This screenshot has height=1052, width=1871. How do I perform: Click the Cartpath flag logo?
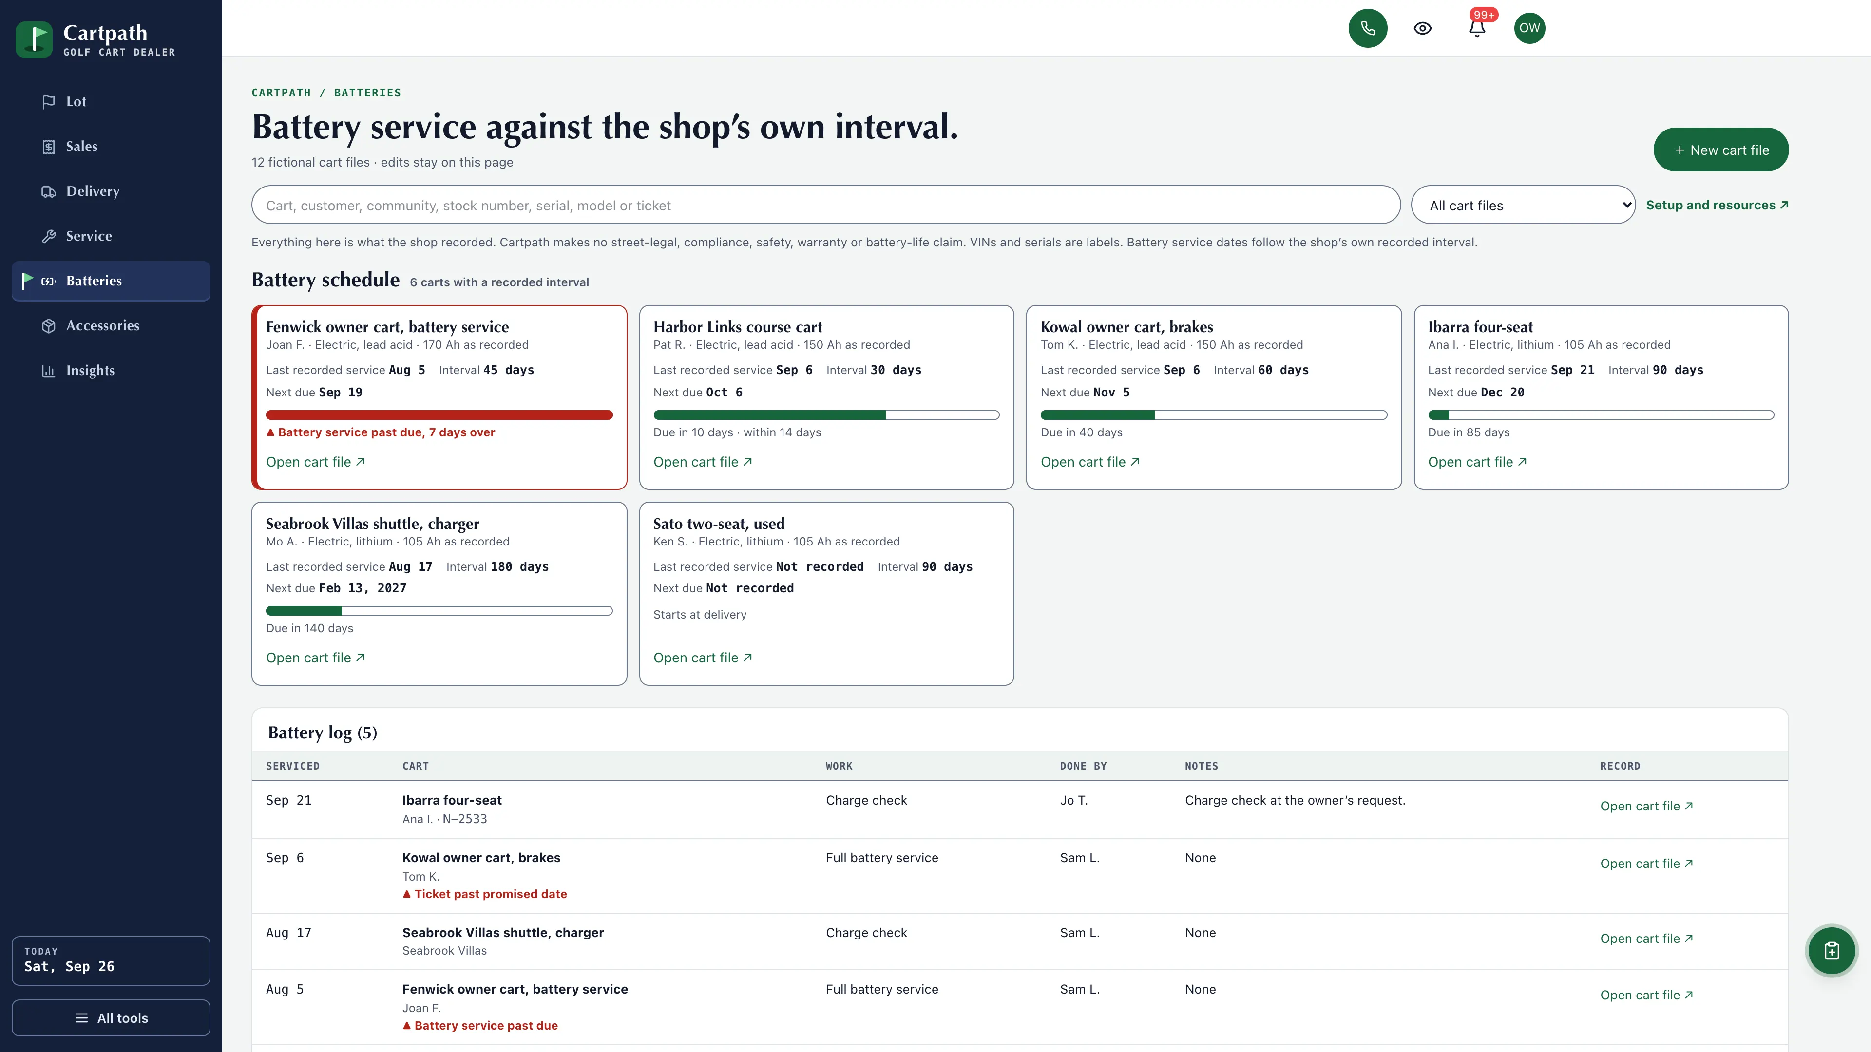click(34, 40)
